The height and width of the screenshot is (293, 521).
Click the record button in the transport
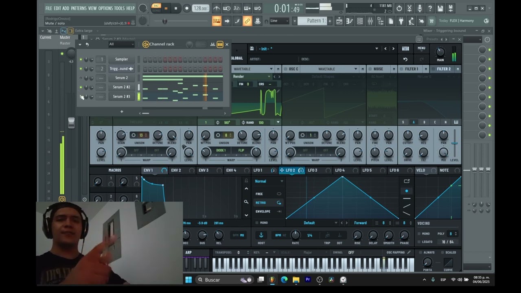point(187,8)
